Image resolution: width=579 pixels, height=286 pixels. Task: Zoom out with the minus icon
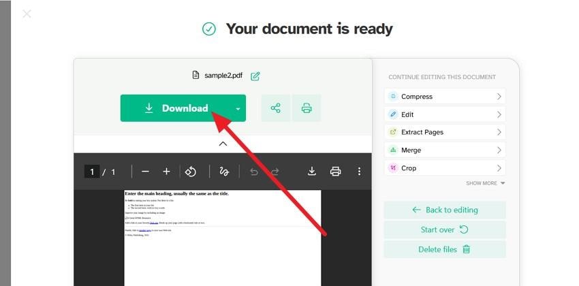[145, 172]
